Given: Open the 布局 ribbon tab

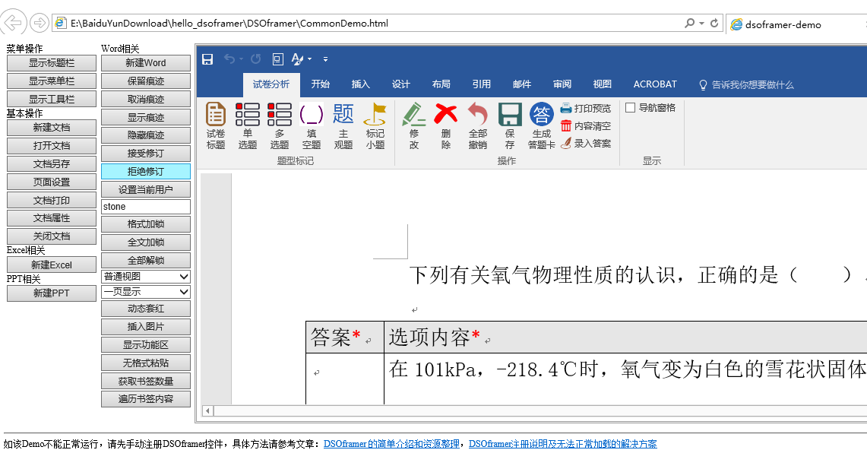Looking at the screenshot, I should (441, 84).
